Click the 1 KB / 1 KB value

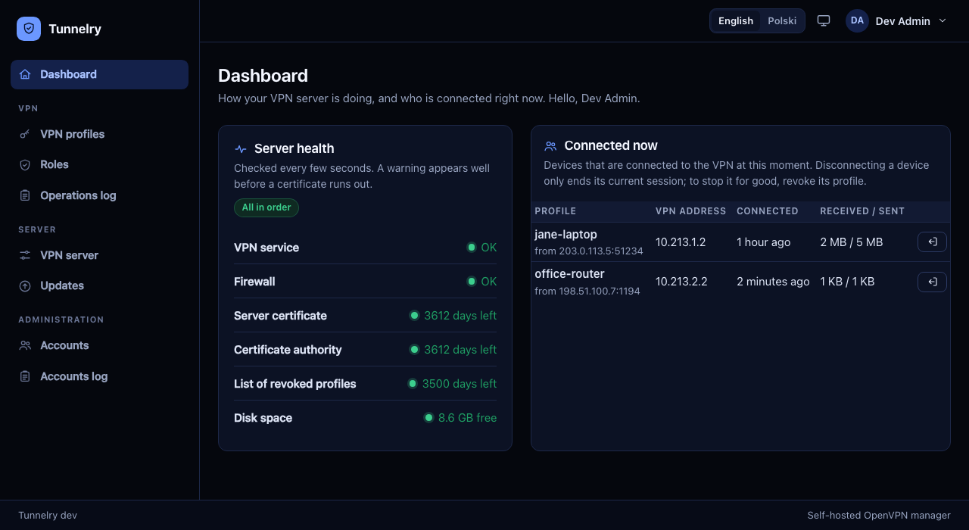pyautogui.click(x=847, y=282)
